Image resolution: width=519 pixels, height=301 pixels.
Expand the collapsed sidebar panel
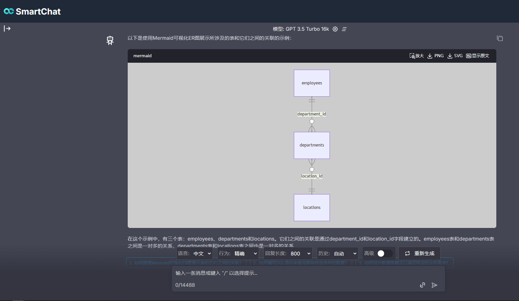(7, 28)
